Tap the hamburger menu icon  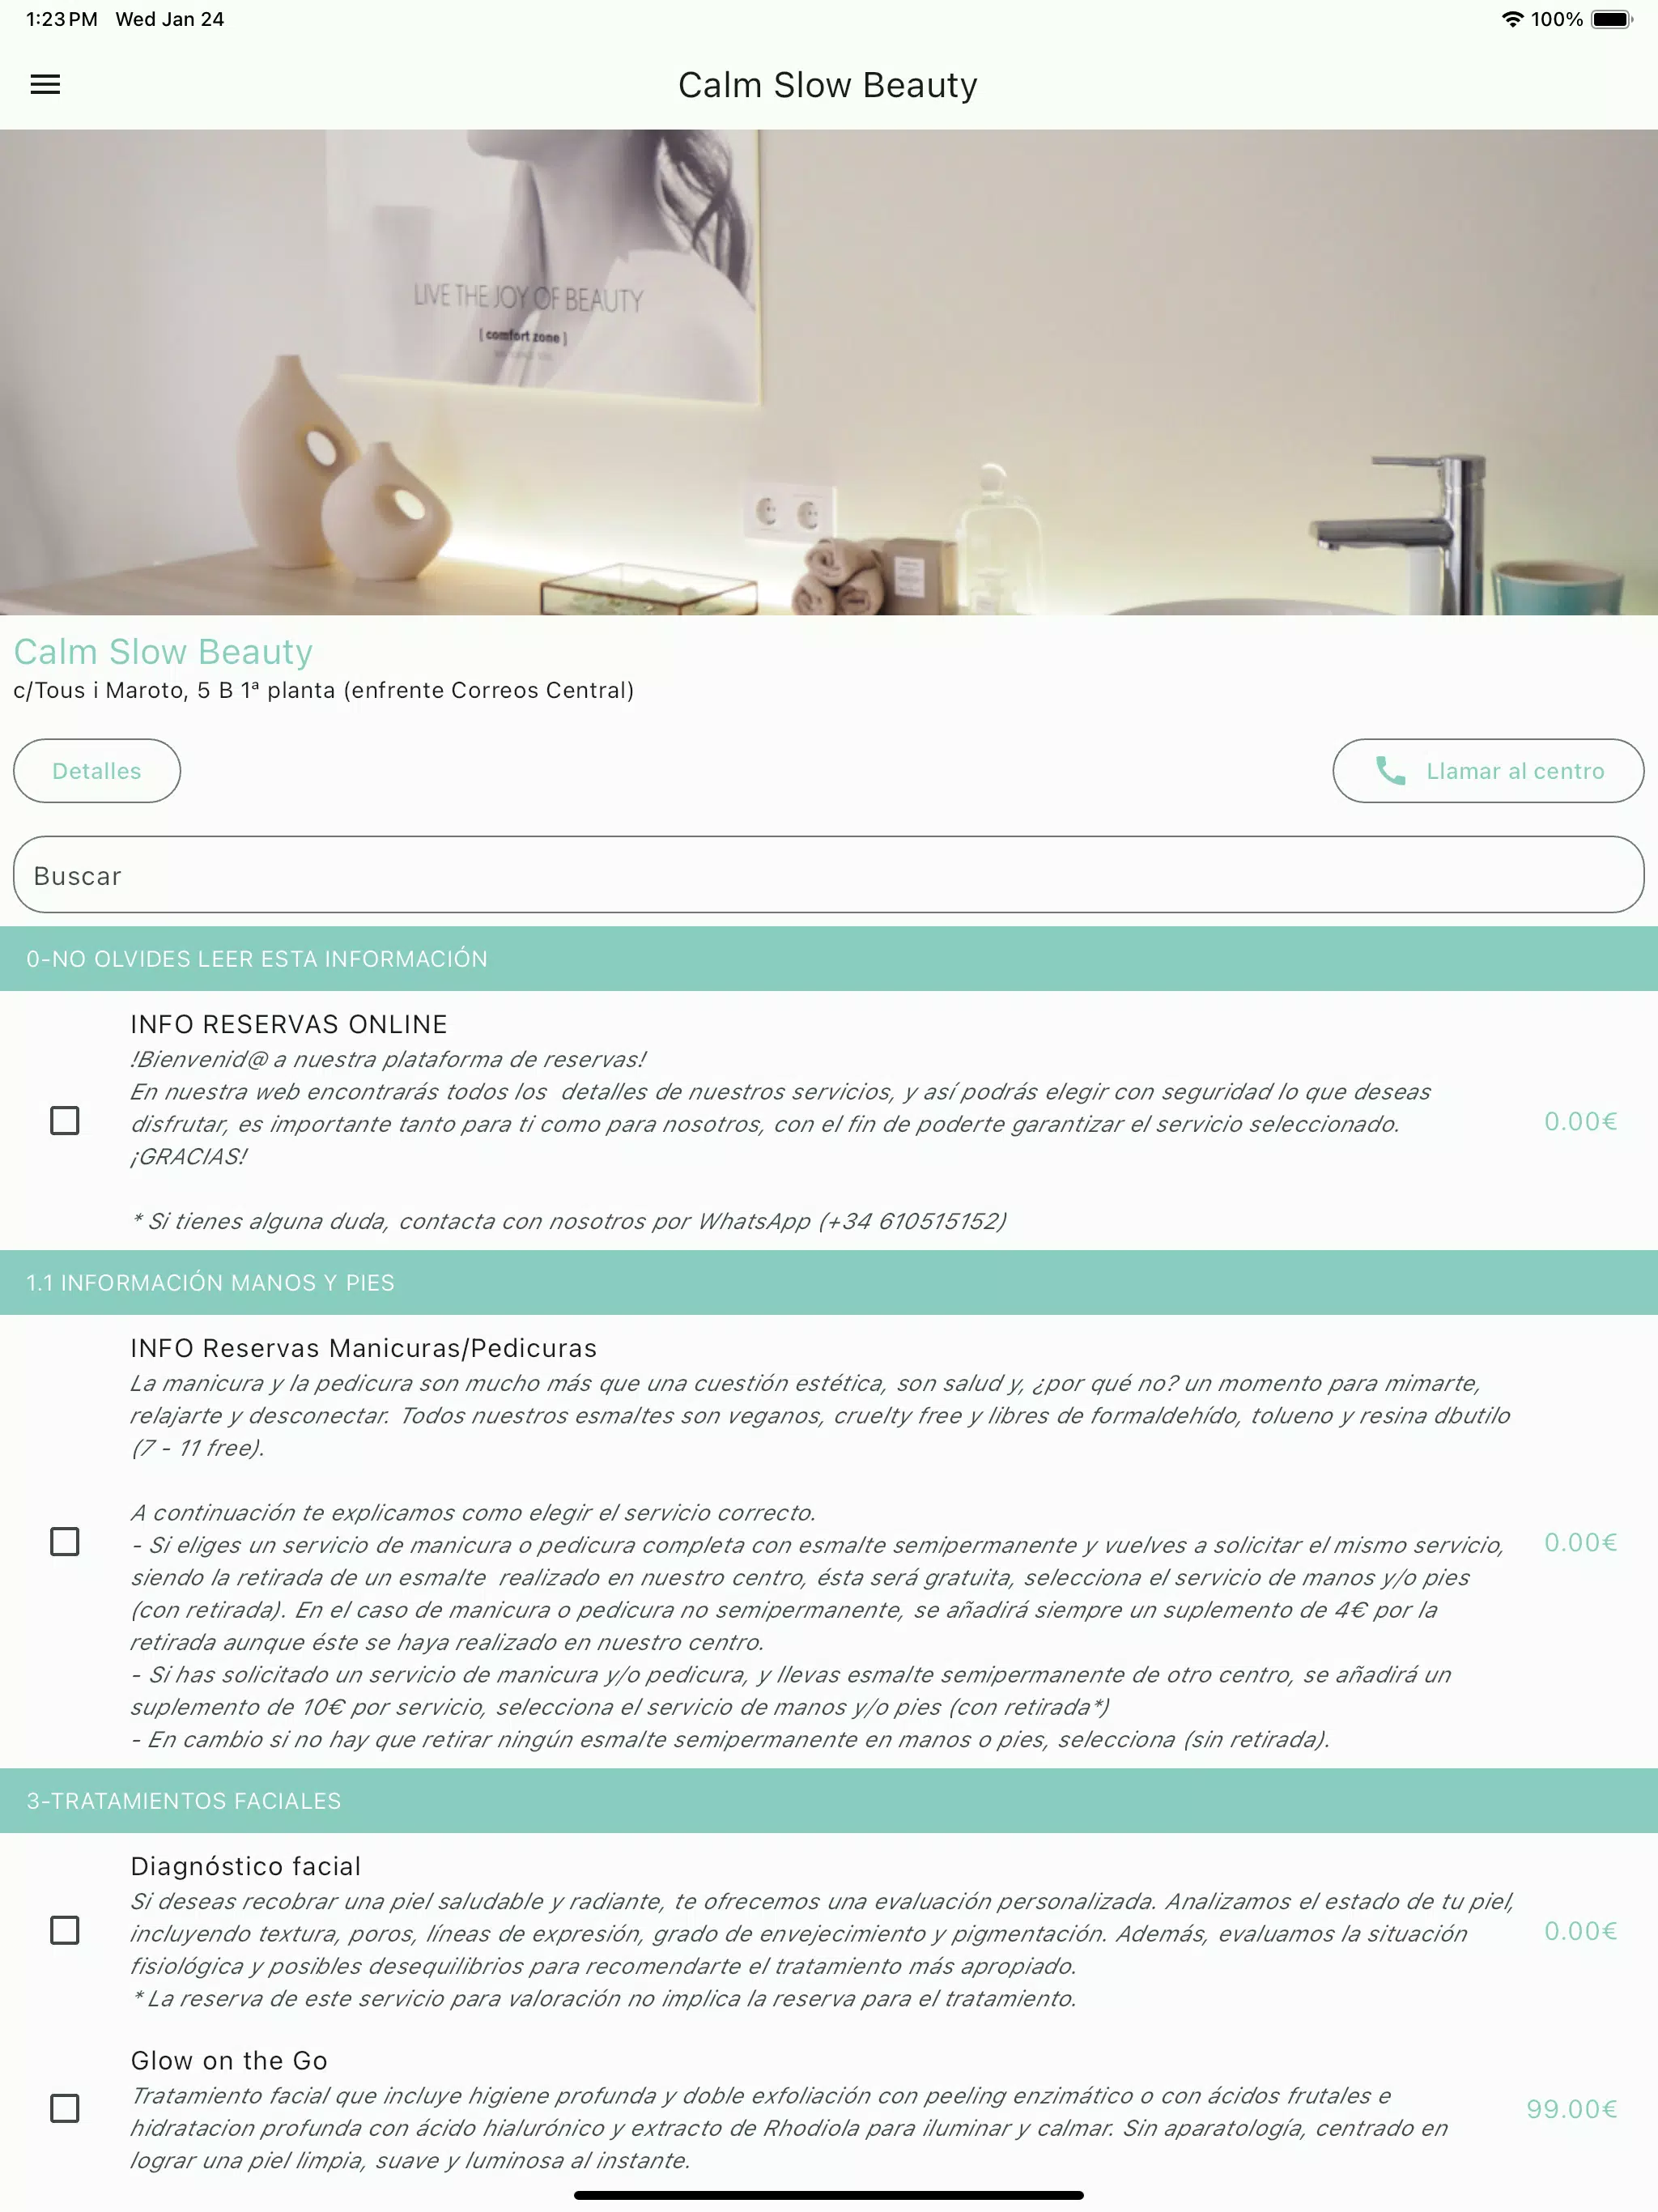pyautogui.click(x=45, y=83)
